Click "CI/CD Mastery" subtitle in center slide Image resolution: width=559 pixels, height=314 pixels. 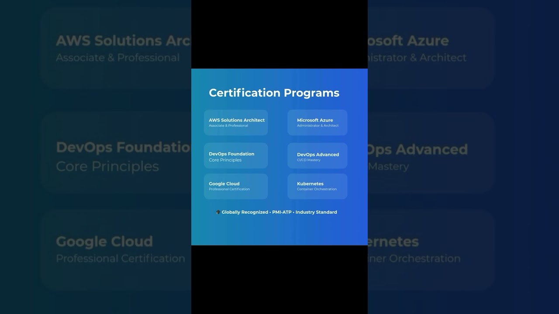[x=309, y=160]
